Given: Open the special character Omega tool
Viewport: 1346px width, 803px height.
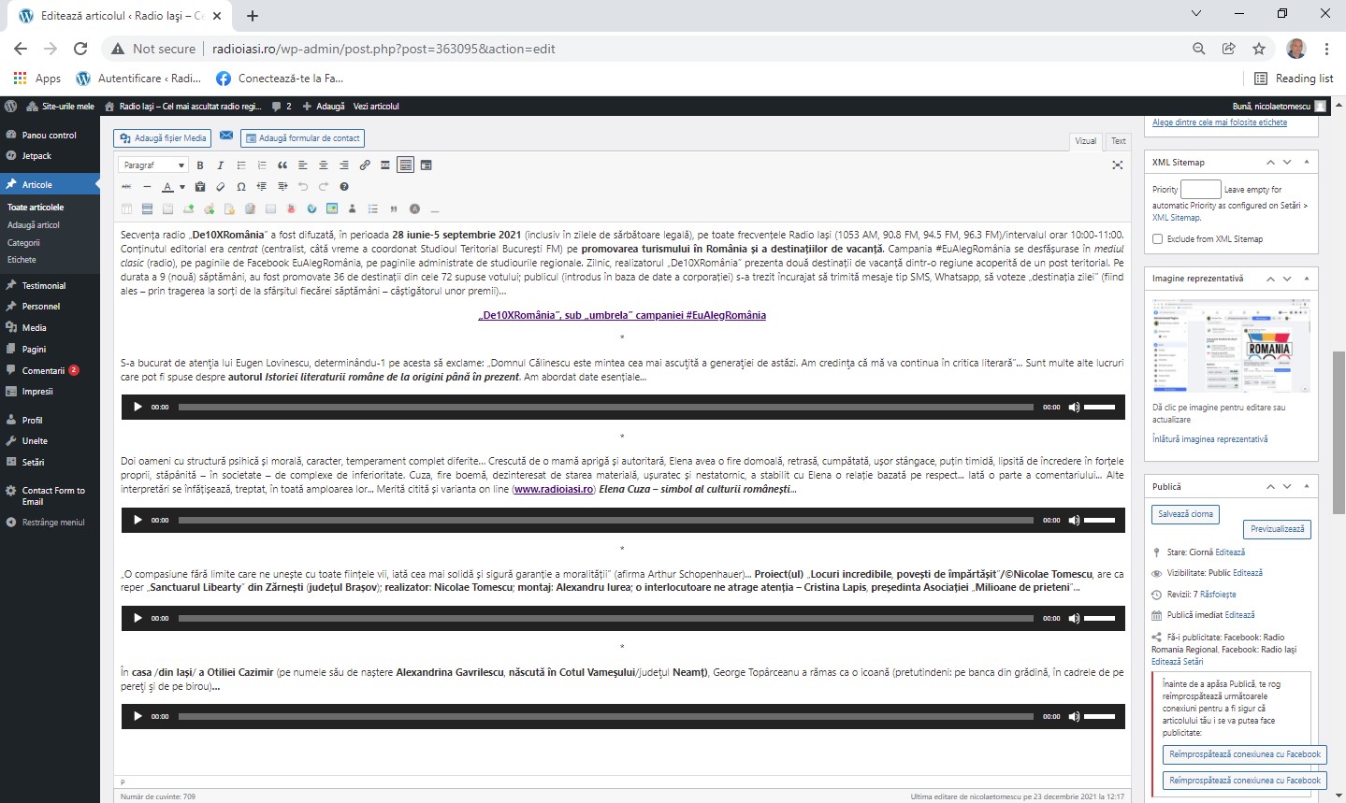Looking at the screenshot, I should [241, 187].
